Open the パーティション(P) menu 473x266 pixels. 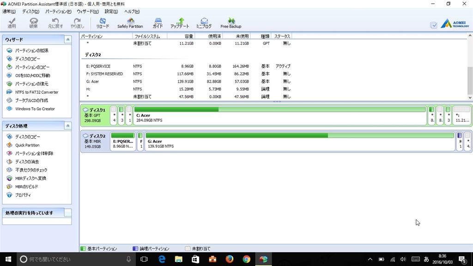[58, 12]
